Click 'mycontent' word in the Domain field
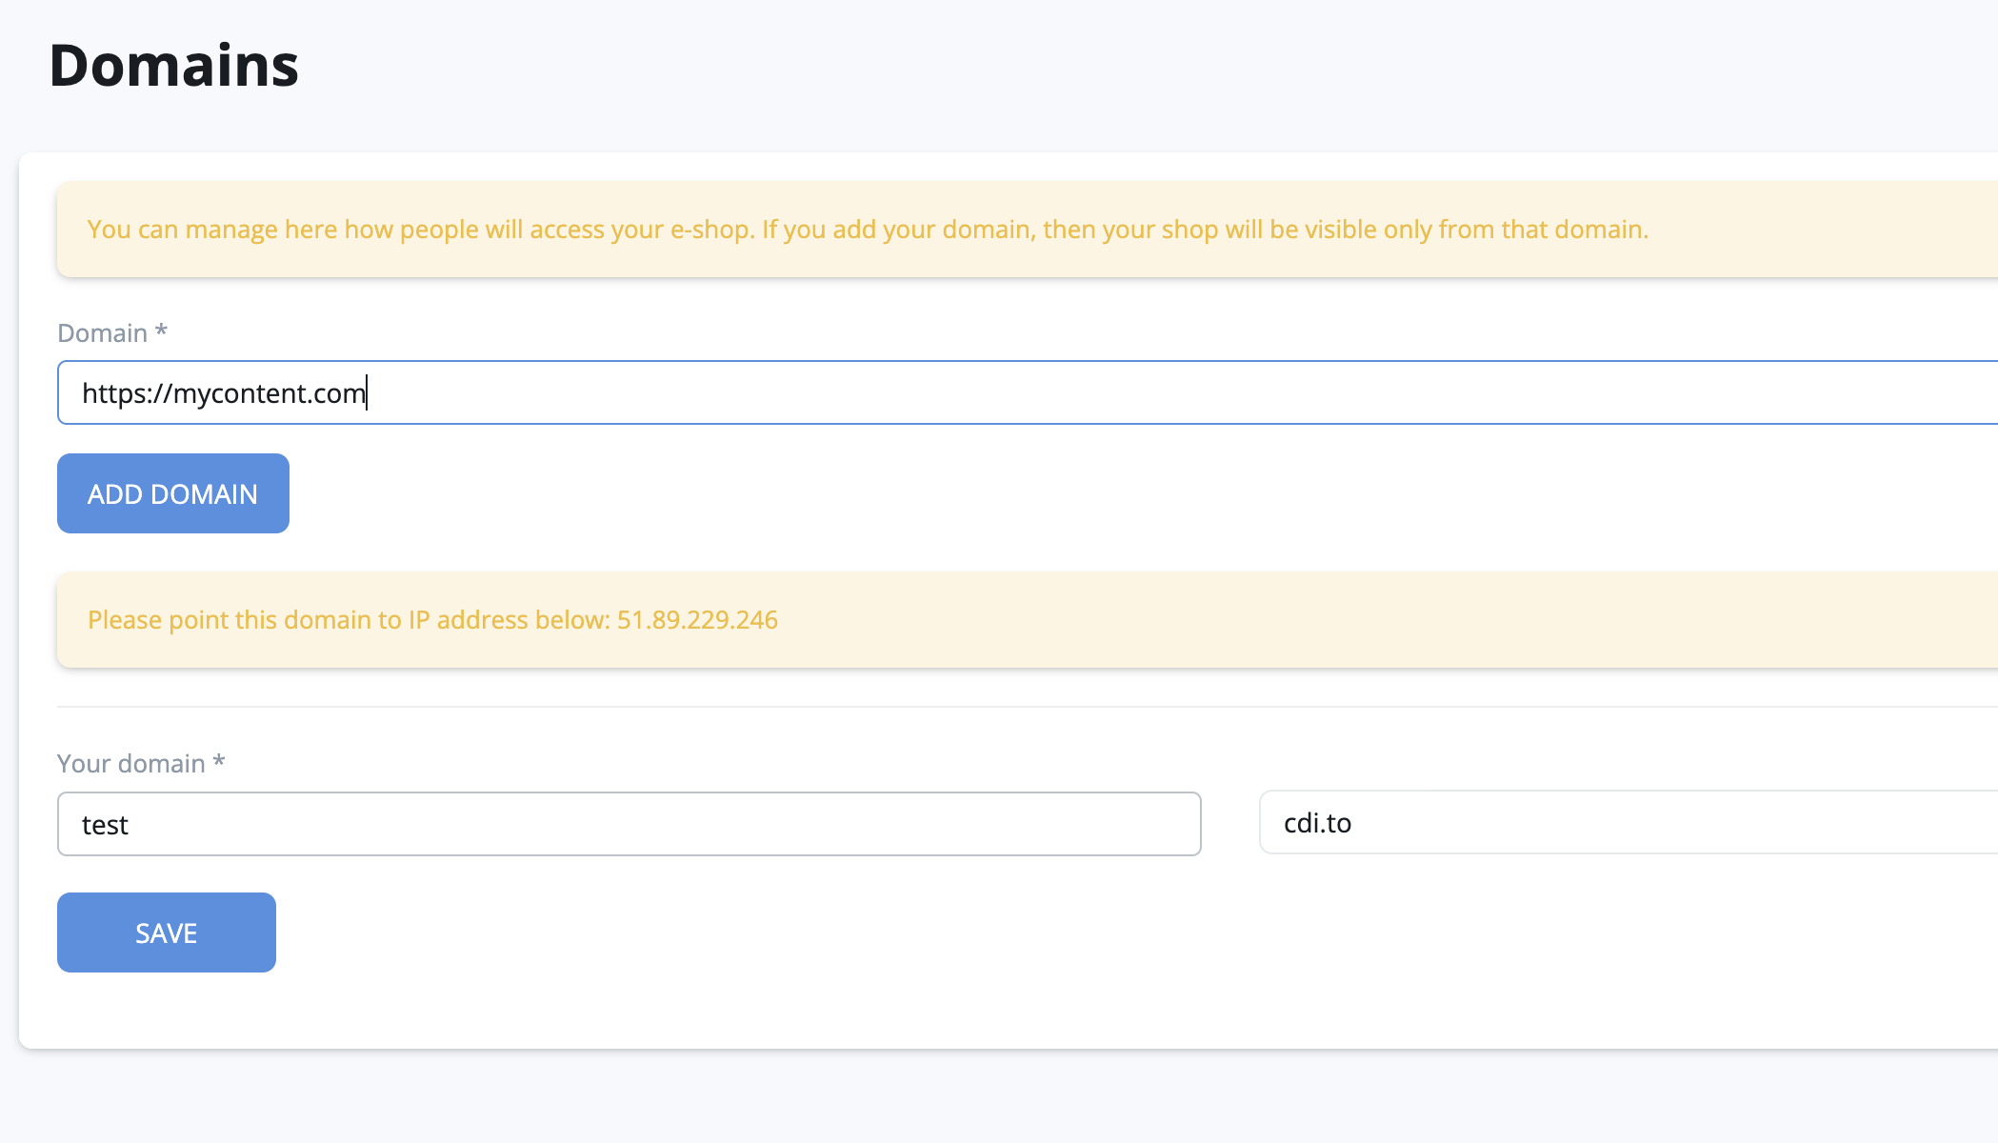1998x1143 pixels. 240,393
